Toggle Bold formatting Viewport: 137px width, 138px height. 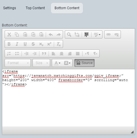coord(9,44)
